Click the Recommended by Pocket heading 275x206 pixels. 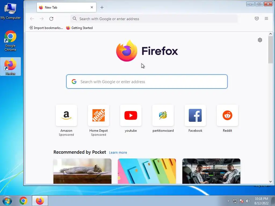(79, 152)
